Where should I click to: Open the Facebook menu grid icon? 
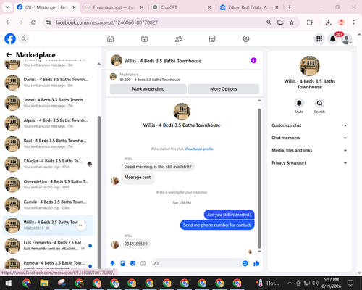319,39
